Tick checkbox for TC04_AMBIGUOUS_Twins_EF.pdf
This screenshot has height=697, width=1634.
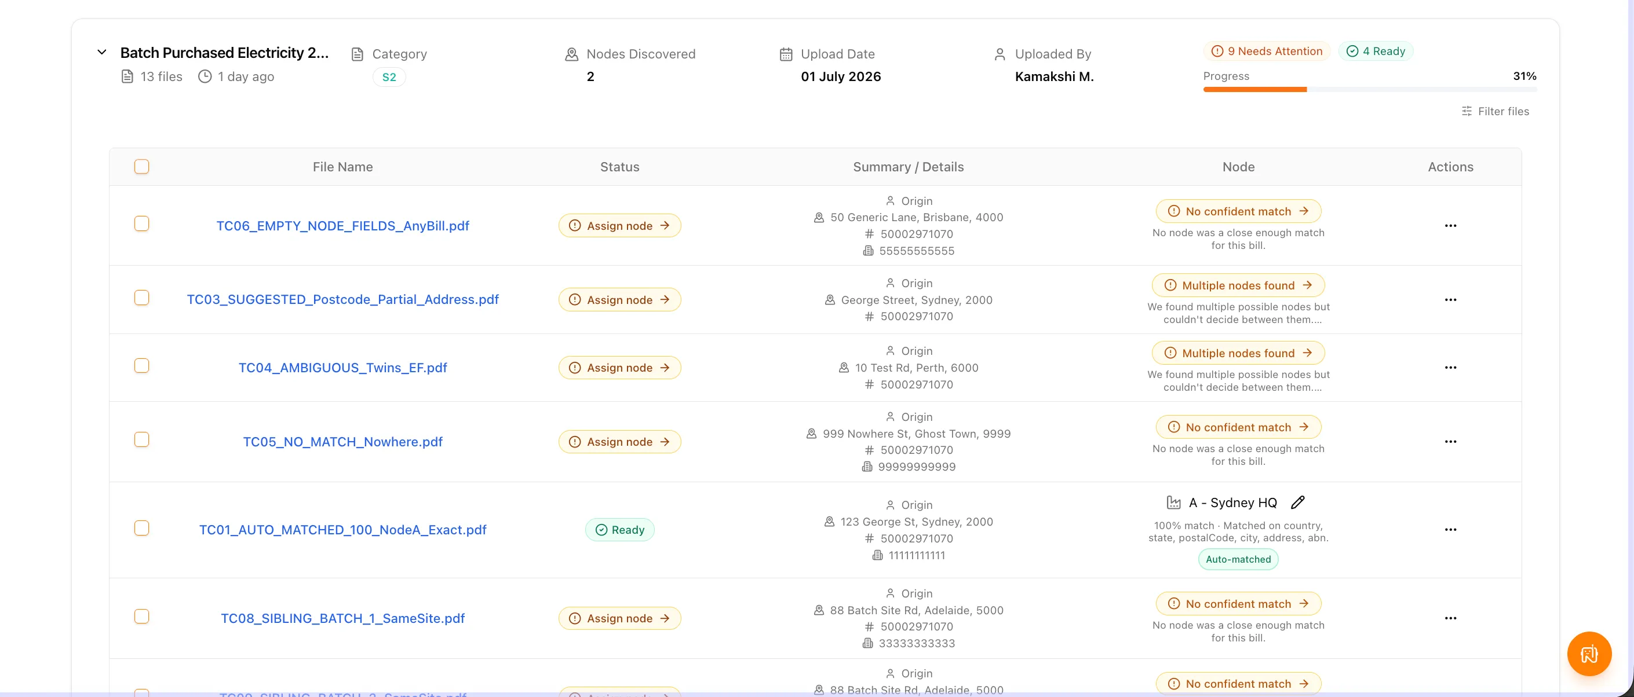point(141,366)
